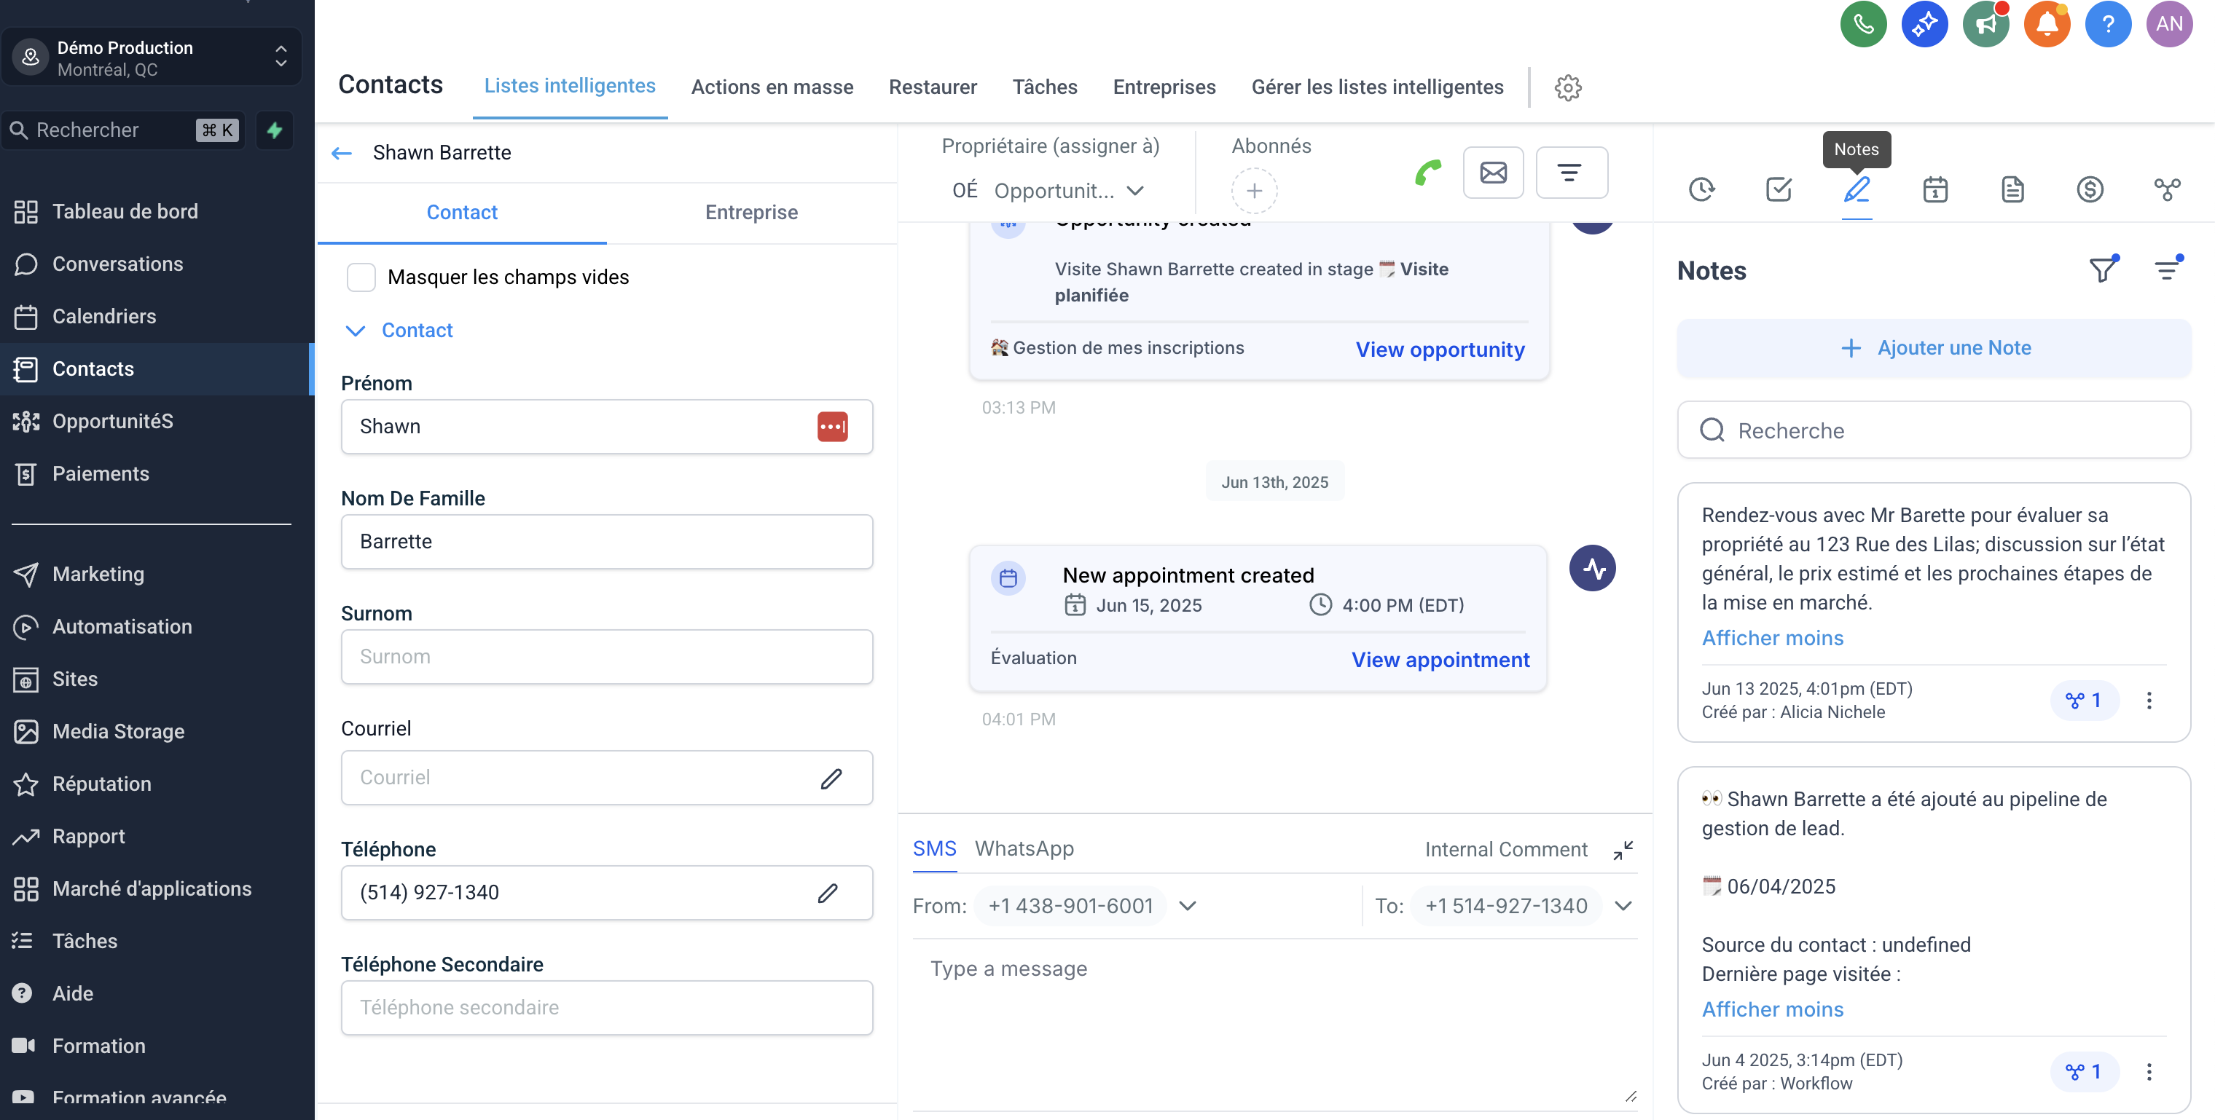Open the envelope email icon
Screen dimensions: 2215x1120
point(1493,173)
